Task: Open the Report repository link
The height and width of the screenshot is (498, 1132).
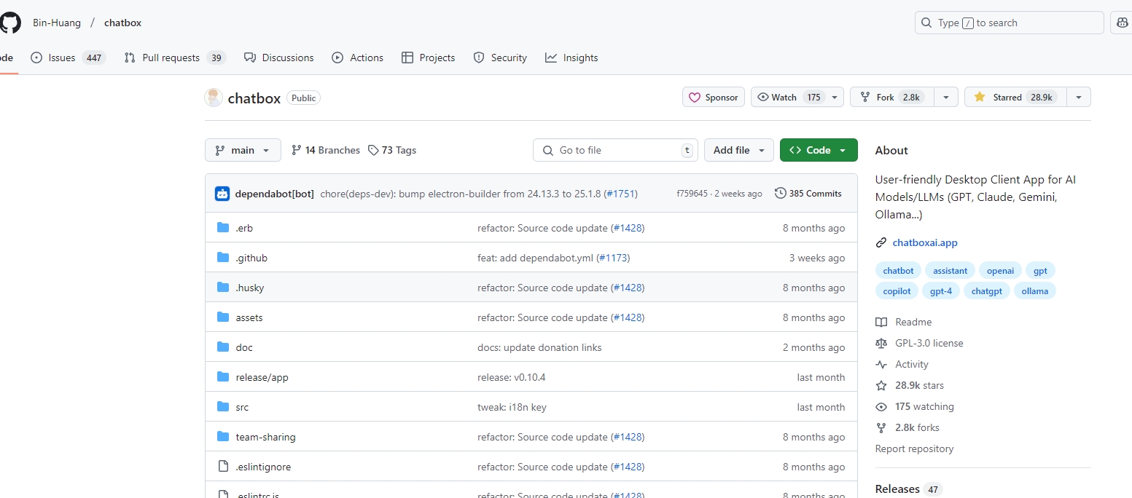Action: (914, 448)
